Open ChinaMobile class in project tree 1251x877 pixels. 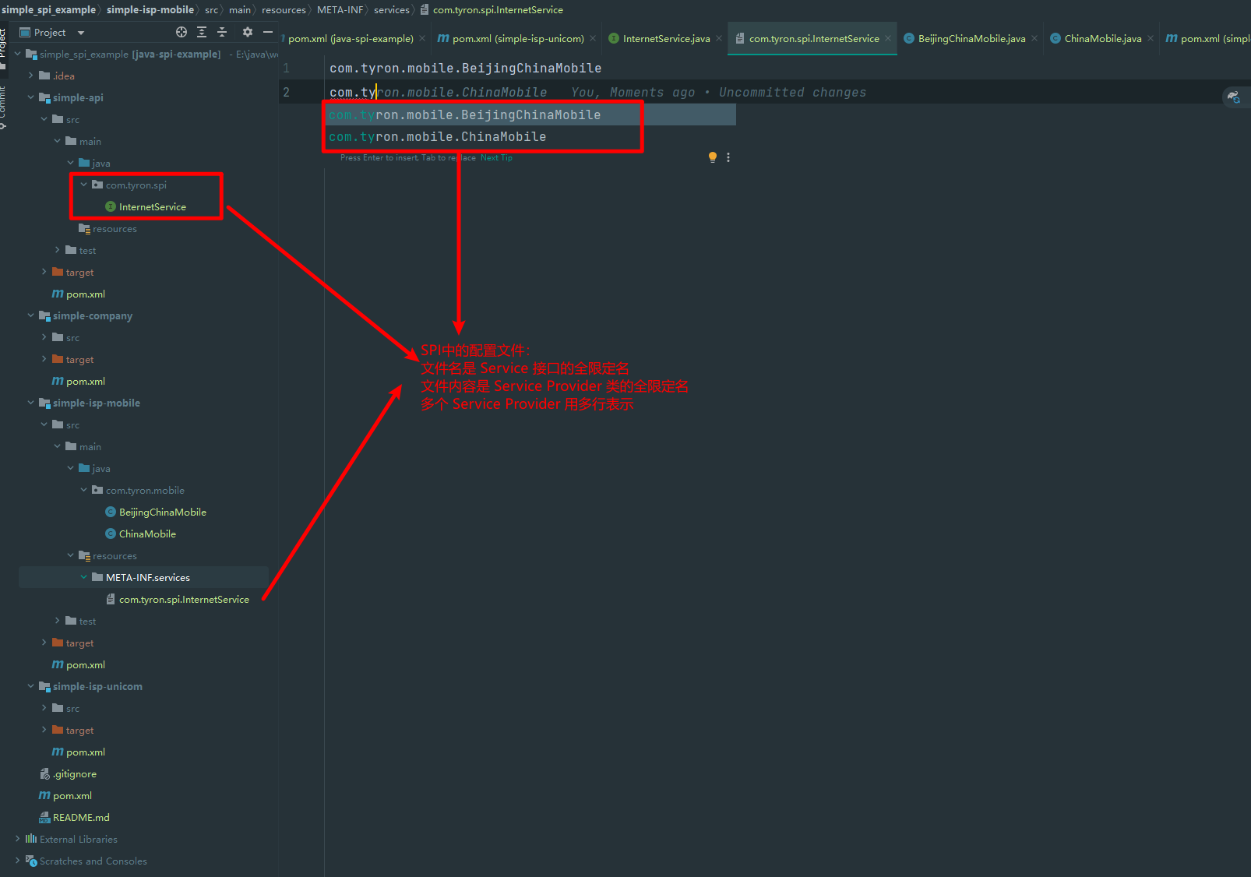[140, 534]
